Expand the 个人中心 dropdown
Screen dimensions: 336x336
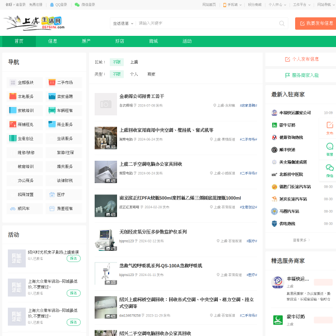[285, 5]
